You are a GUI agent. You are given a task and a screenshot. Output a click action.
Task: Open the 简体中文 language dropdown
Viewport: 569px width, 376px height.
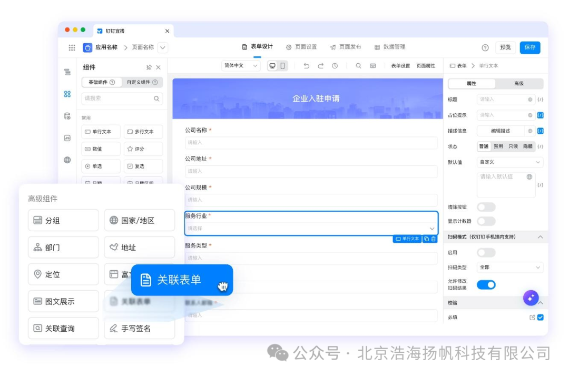(x=241, y=66)
